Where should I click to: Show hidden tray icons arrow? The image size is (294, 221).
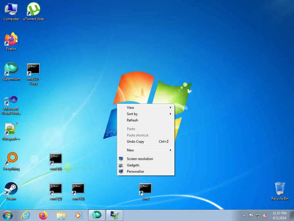click(x=244, y=216)
